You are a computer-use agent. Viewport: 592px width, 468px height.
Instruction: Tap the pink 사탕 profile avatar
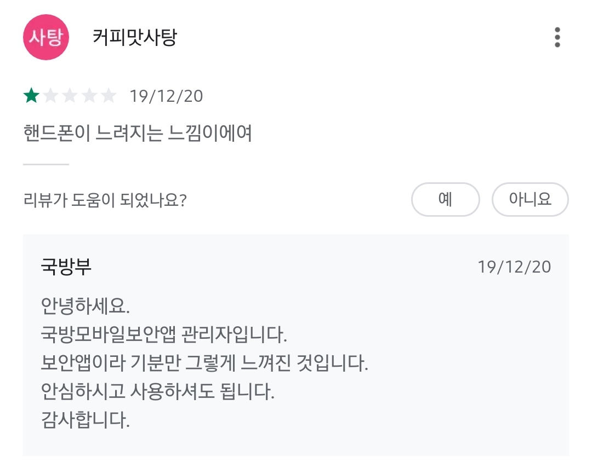(x=46, y=37)
